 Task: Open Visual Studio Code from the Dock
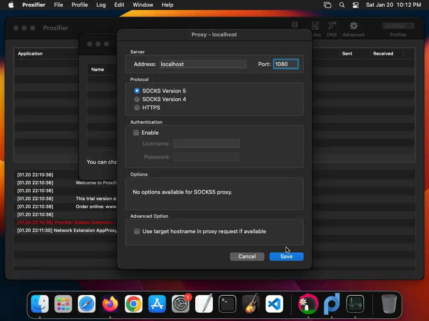[x=274, y=304]
